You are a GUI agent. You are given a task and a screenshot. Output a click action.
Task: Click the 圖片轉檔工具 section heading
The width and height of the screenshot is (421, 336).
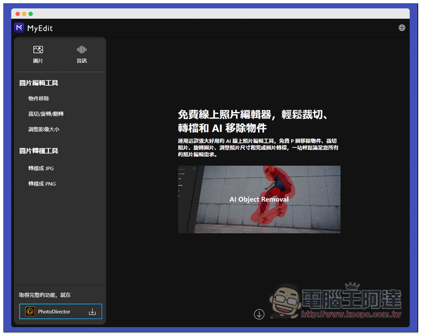click(39, 151)
